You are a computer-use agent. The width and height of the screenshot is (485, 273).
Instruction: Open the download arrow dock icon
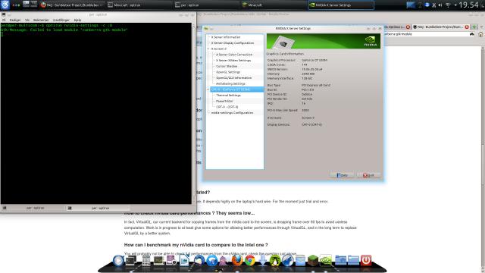[x=262, y=261]
